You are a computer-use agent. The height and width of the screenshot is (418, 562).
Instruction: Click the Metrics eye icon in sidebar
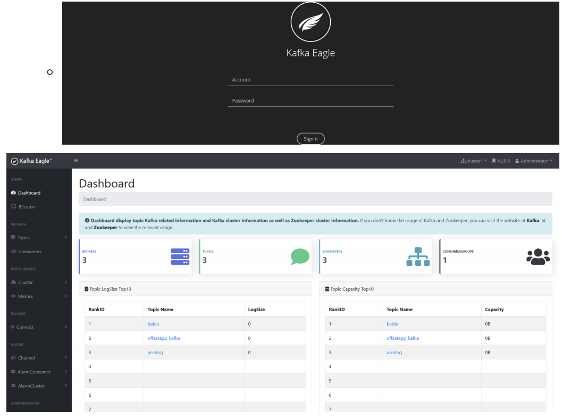tap(13, 296)
